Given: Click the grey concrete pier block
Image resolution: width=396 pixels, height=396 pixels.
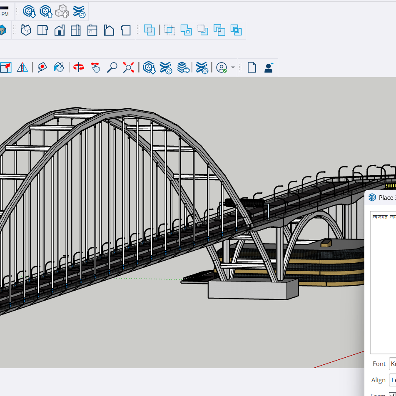Looking at the screenshot, I should tap(253, 289).
